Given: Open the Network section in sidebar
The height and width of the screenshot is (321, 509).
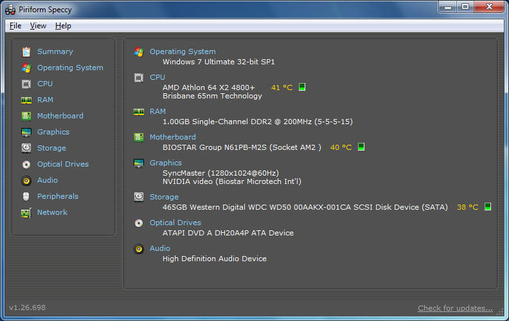Looking at the screenshot, I should (51, 212).
